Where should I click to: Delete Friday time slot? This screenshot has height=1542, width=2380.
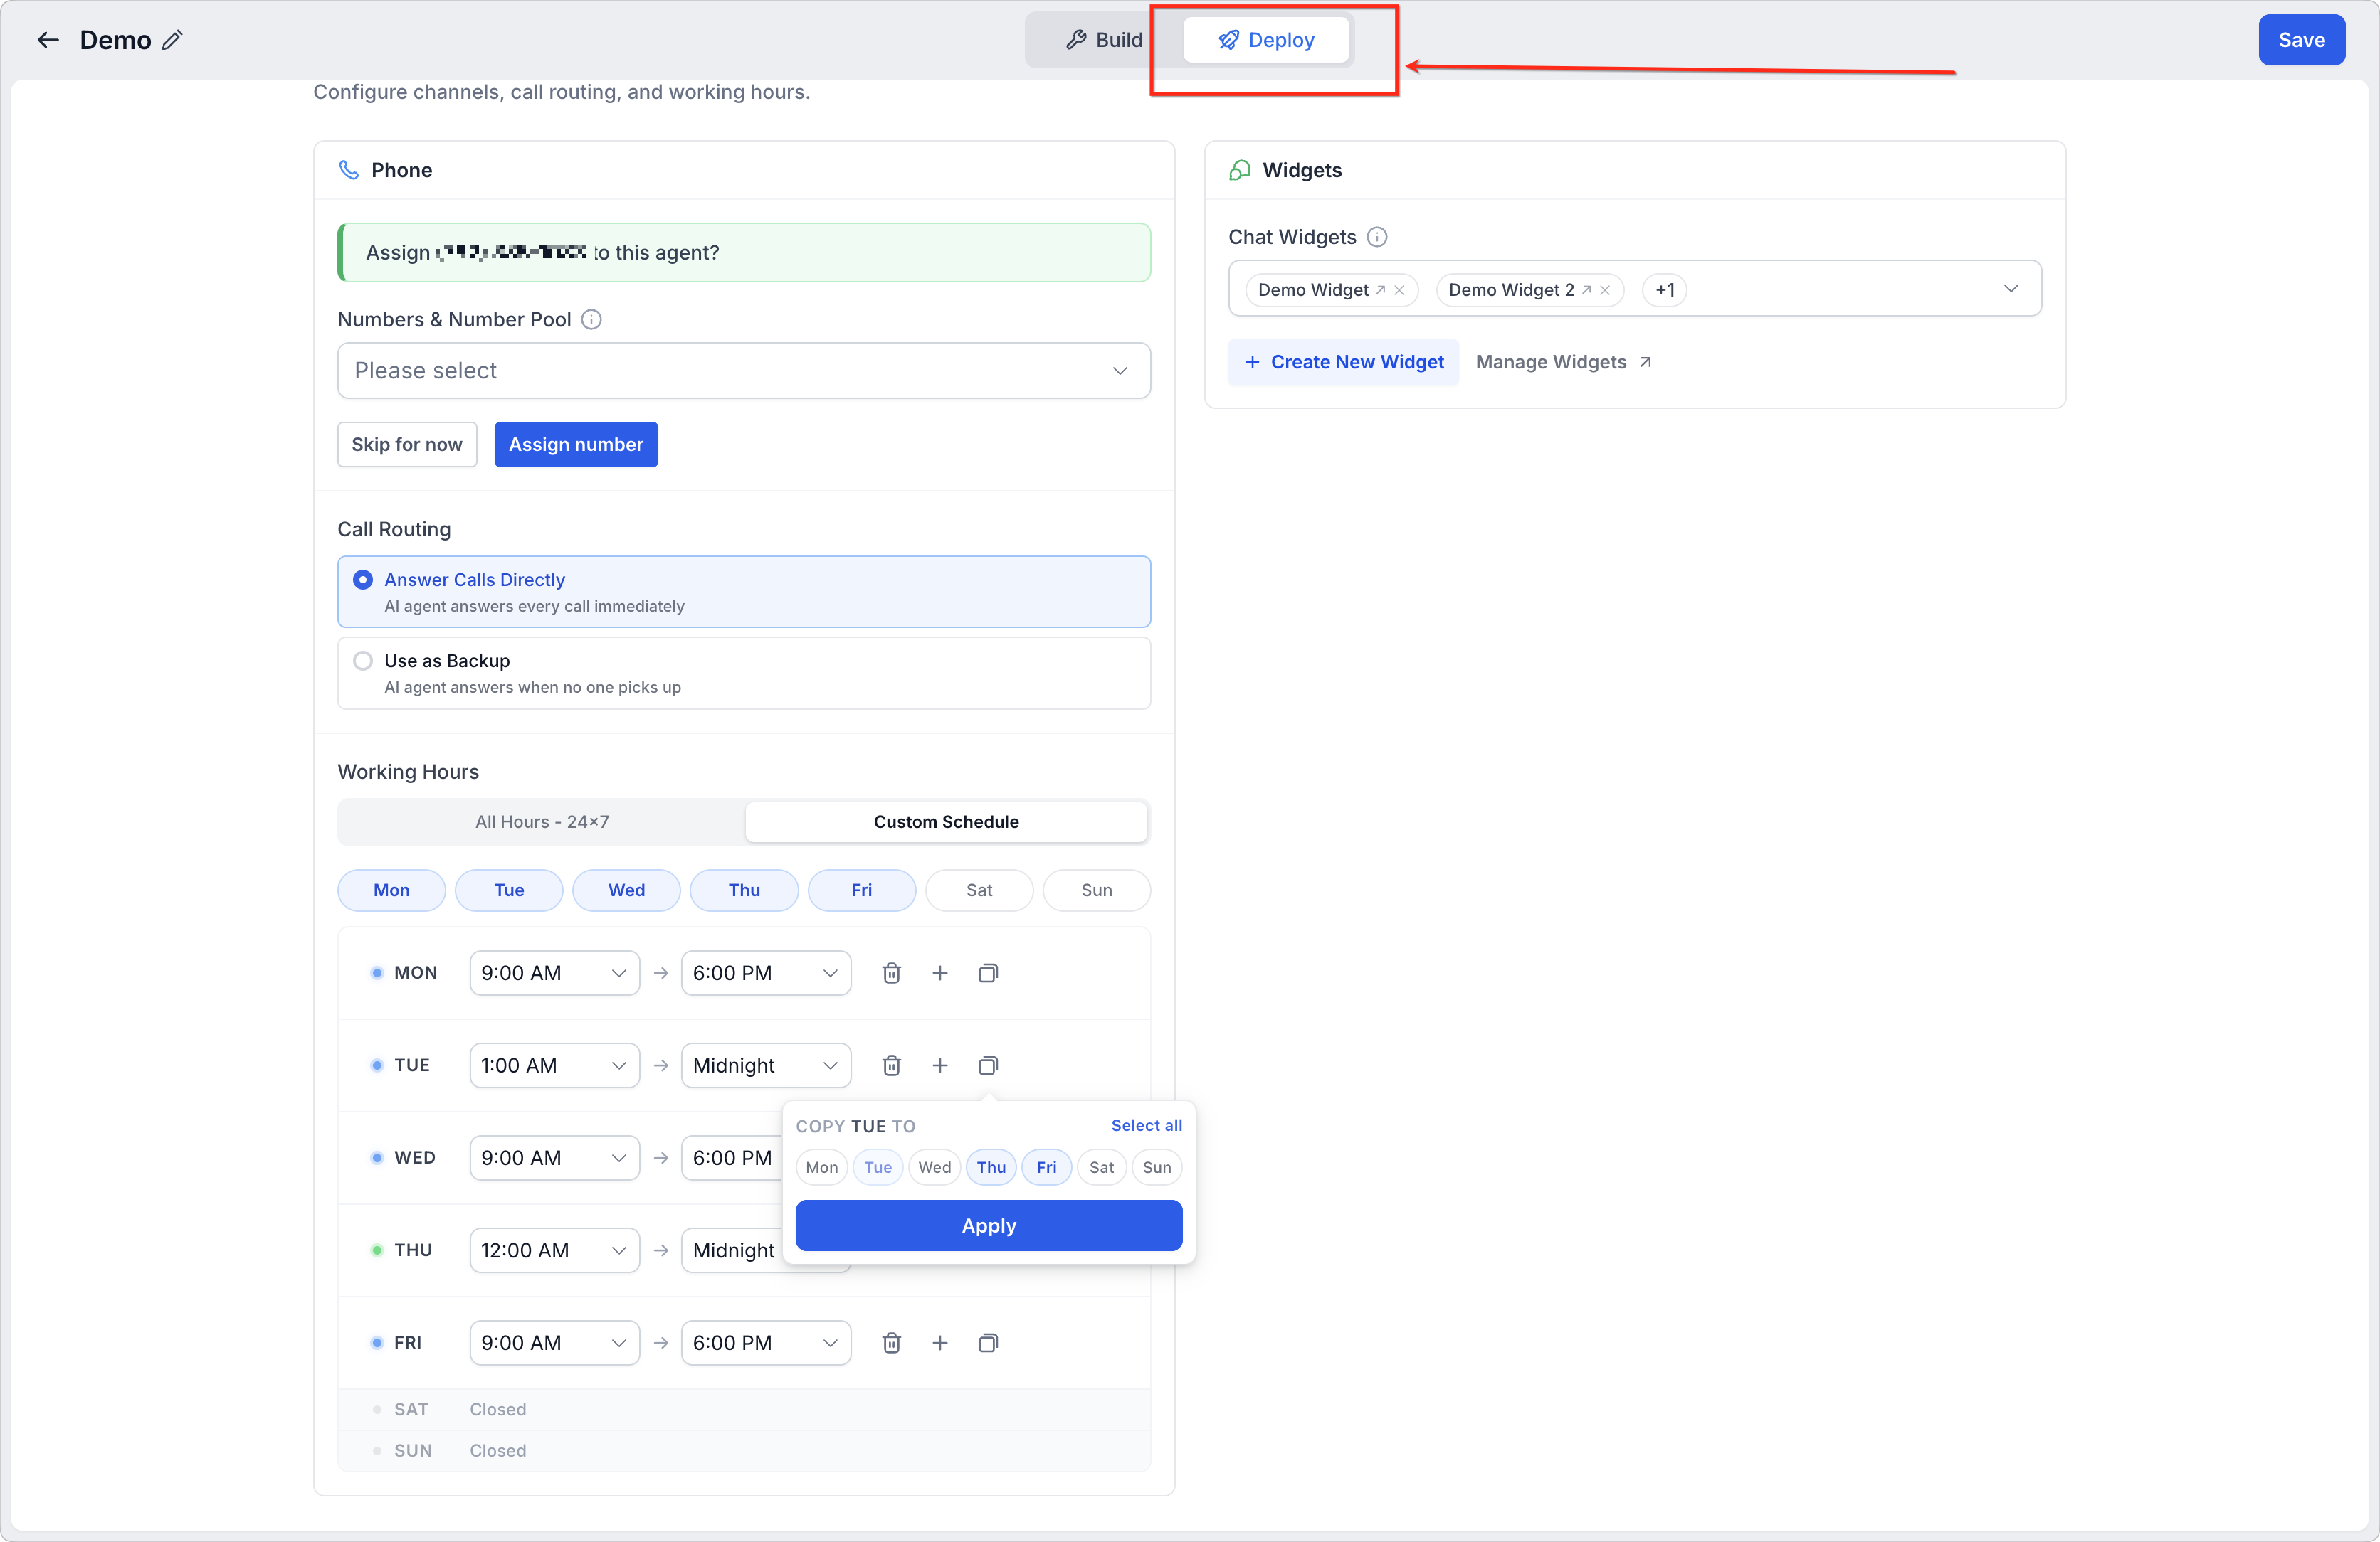(x=892, y=1342)
